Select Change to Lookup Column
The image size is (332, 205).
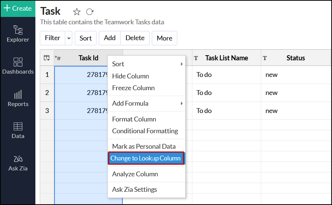(146, 158)
